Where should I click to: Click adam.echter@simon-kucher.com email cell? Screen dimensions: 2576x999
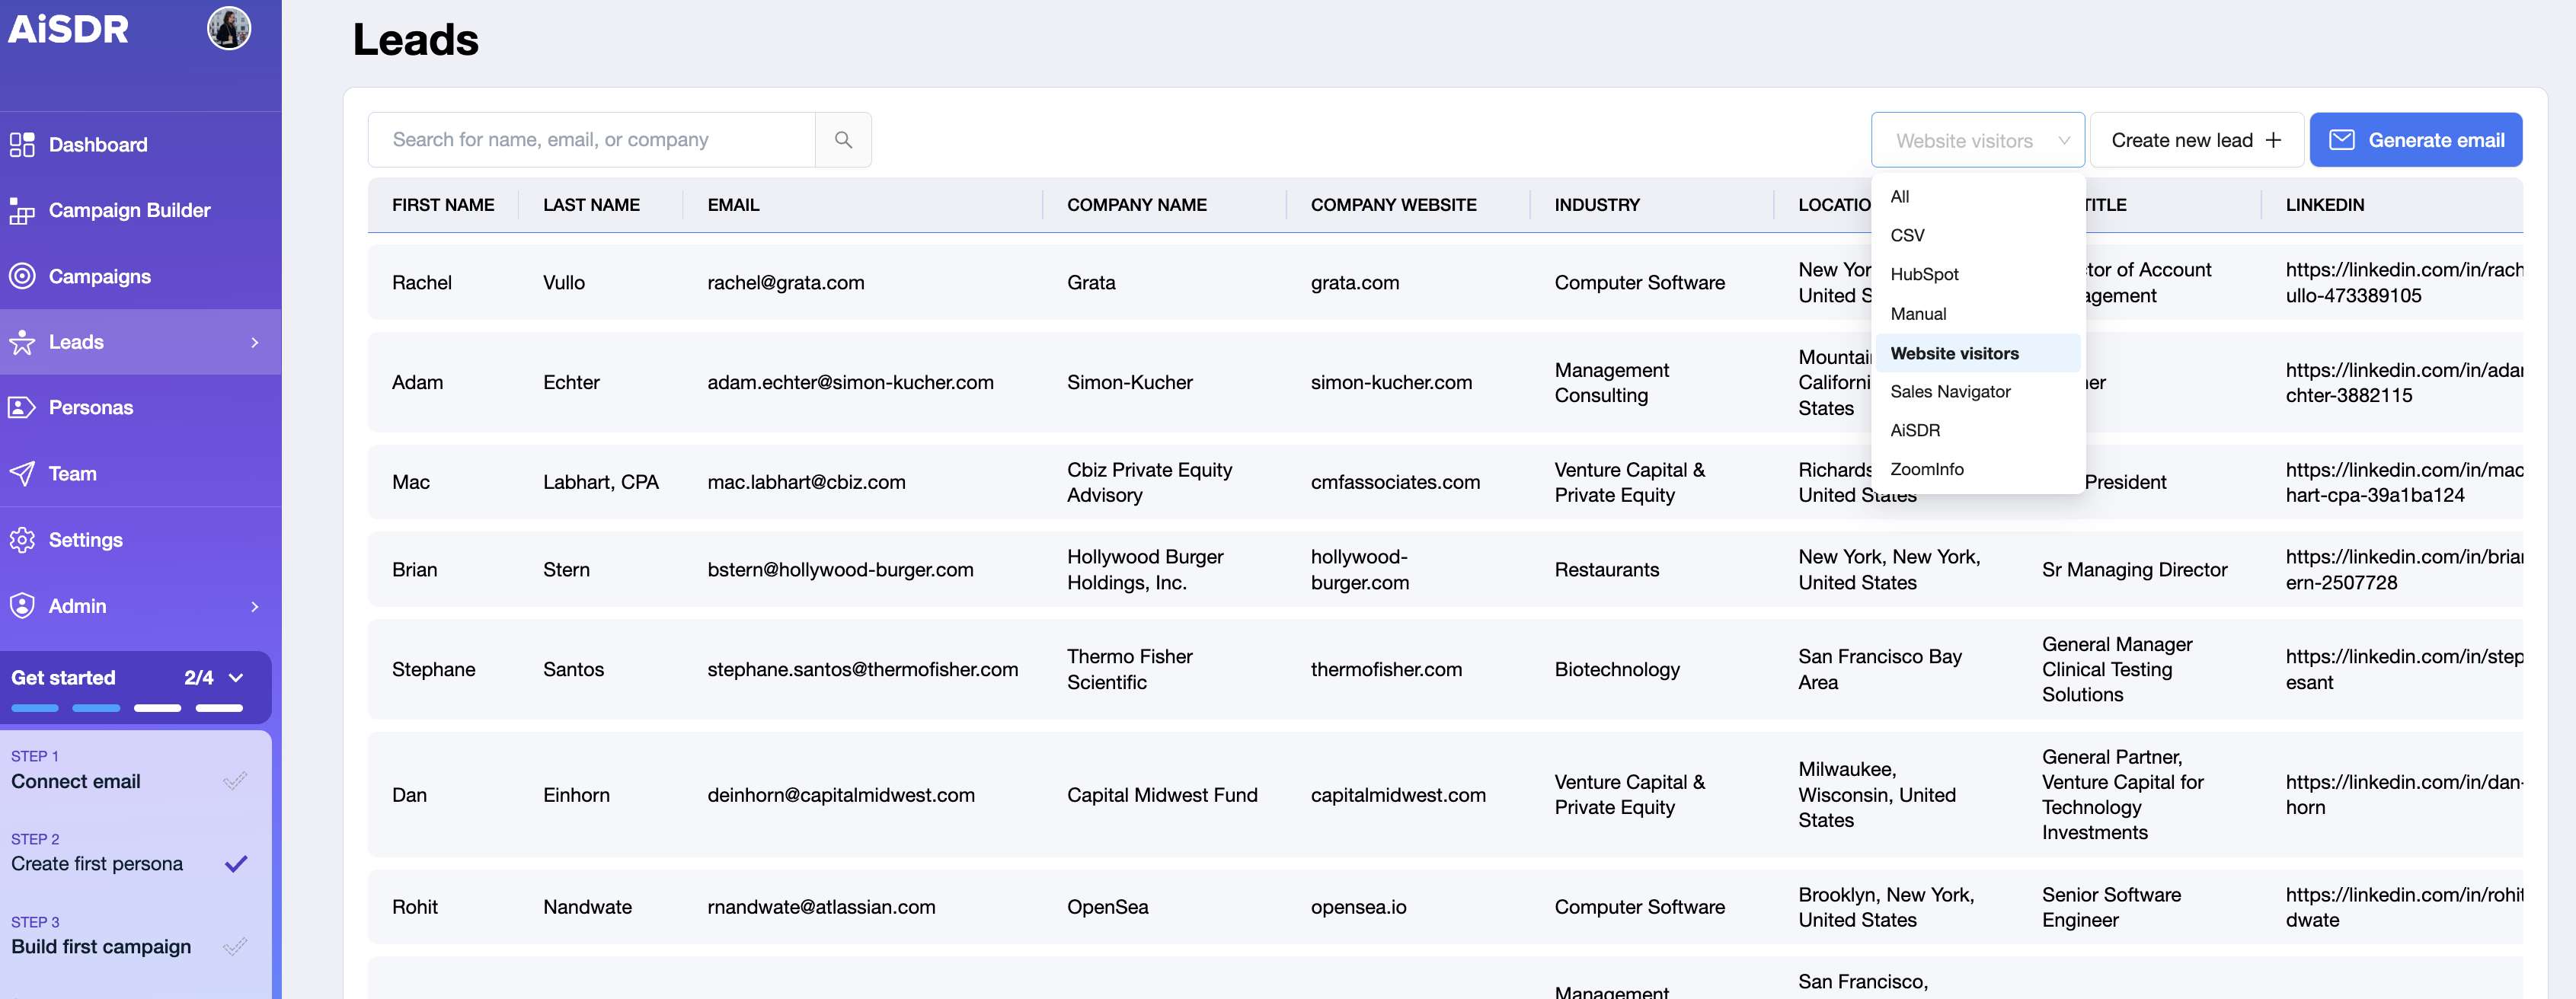tap(850, 383)
